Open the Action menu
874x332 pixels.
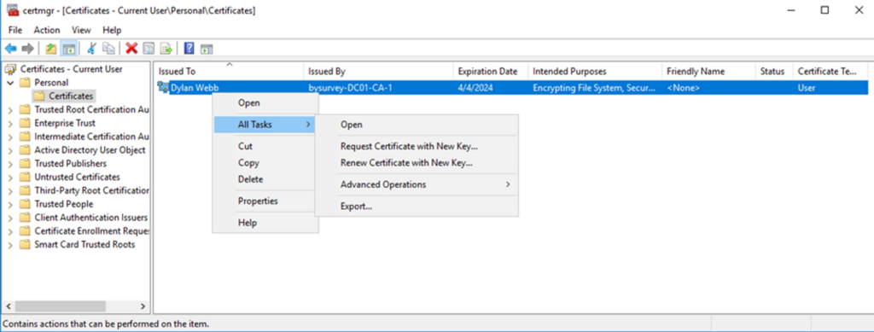47,30
